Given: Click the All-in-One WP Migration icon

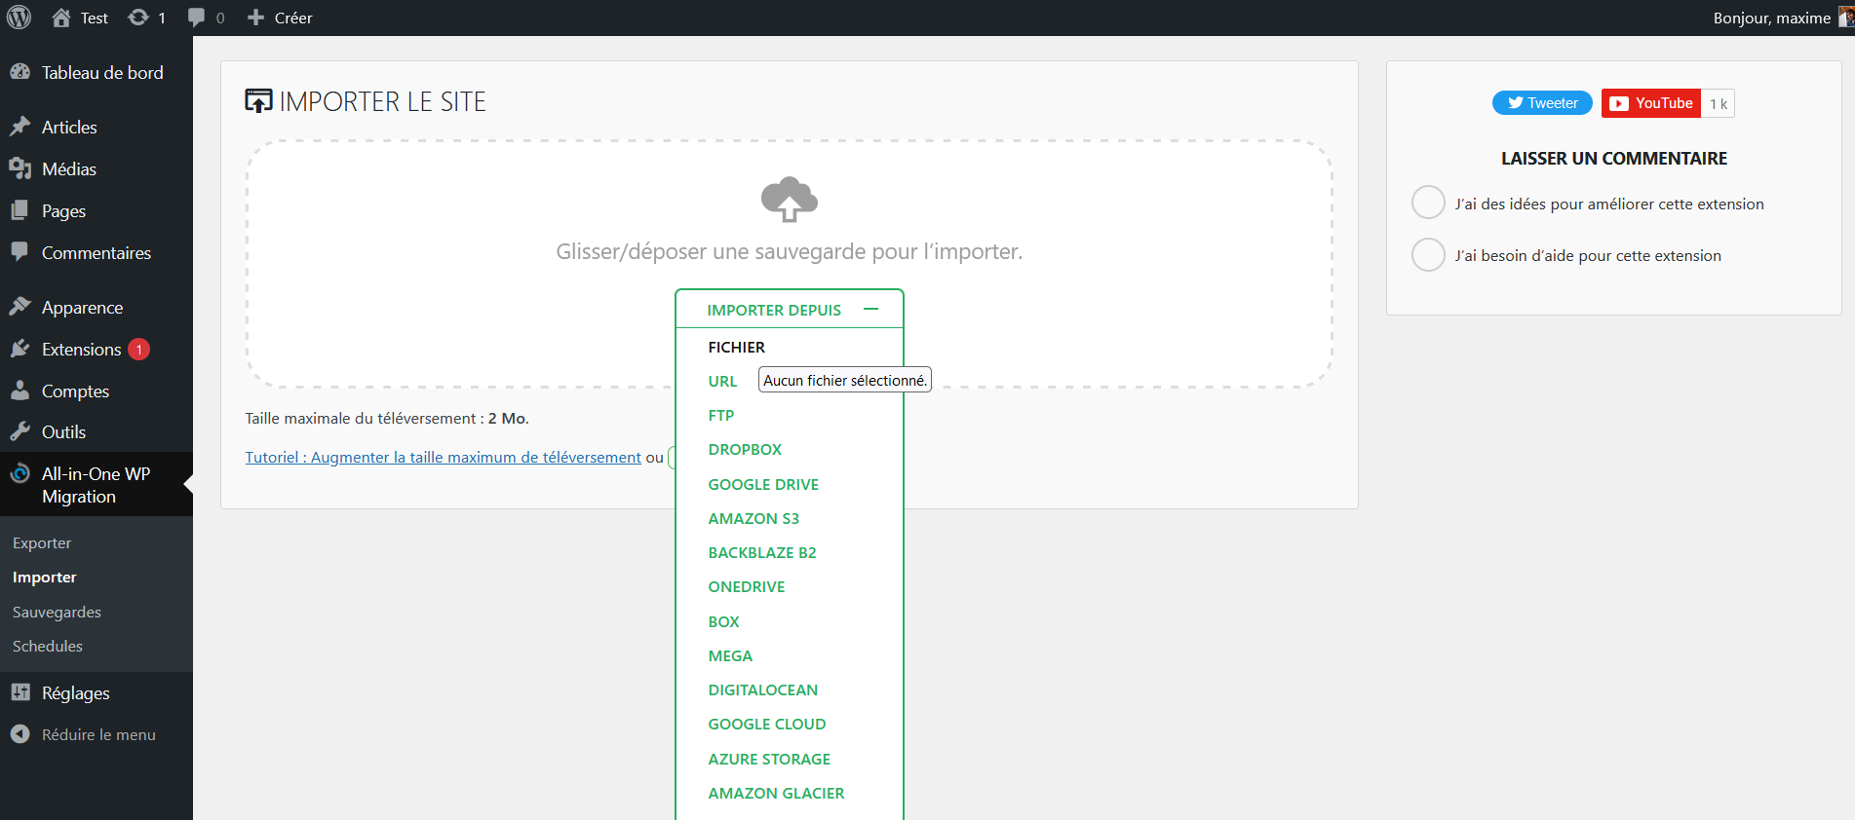Looking at the screenshot, I should [19, 474].
